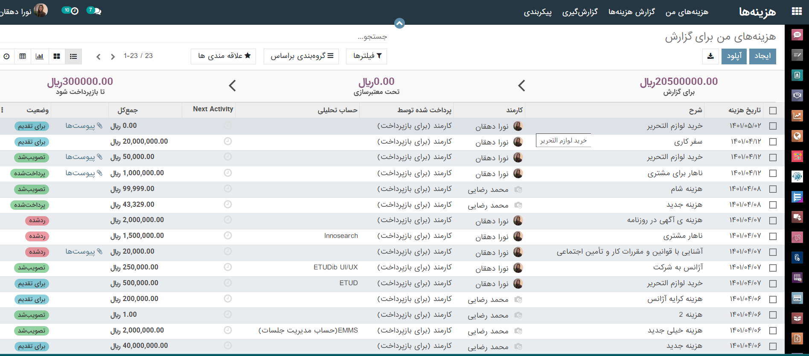Check the row checkbox for سفر کاری
This screenshot has height=356, width=809.
point(773,142)
